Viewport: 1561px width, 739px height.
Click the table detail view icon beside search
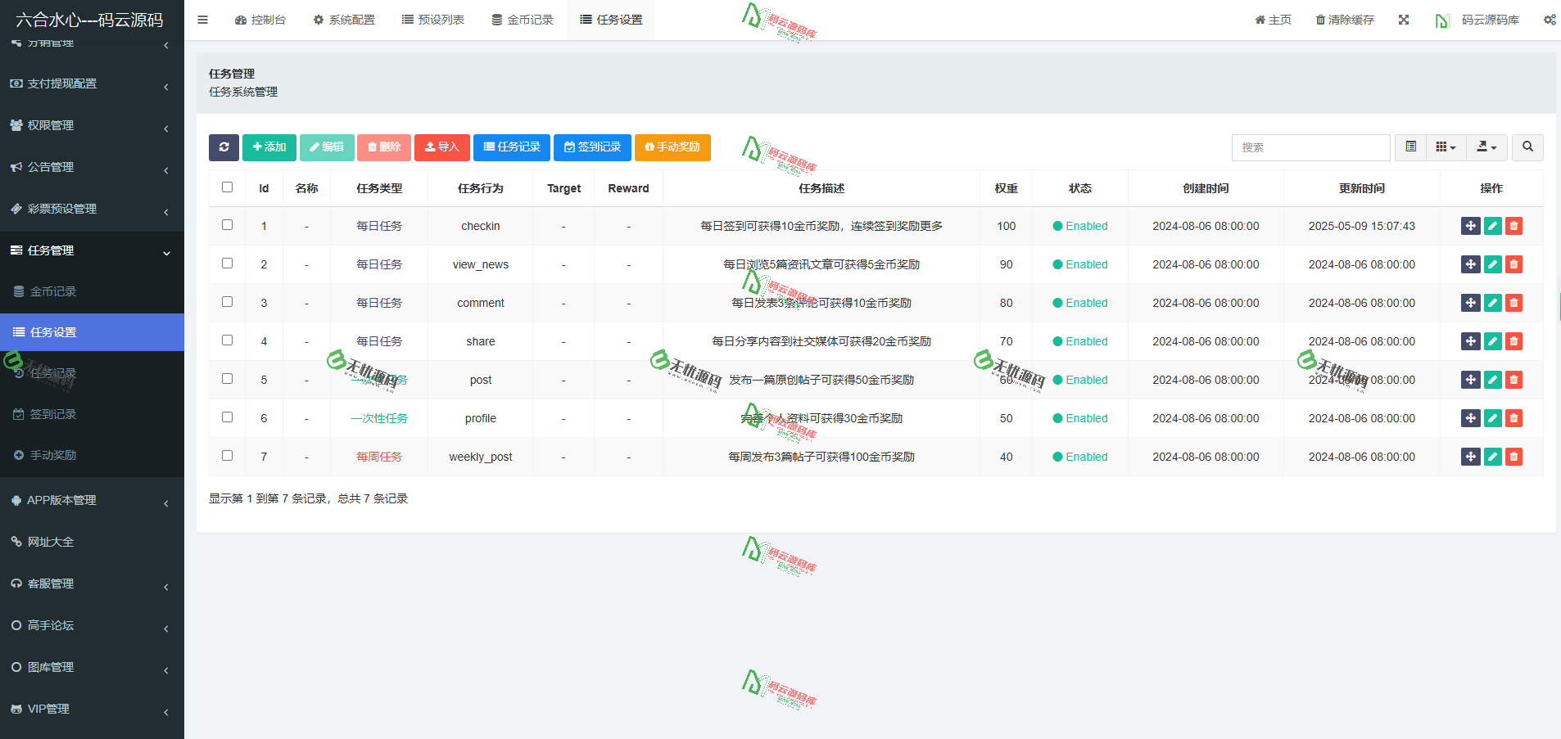(1410, 147)
